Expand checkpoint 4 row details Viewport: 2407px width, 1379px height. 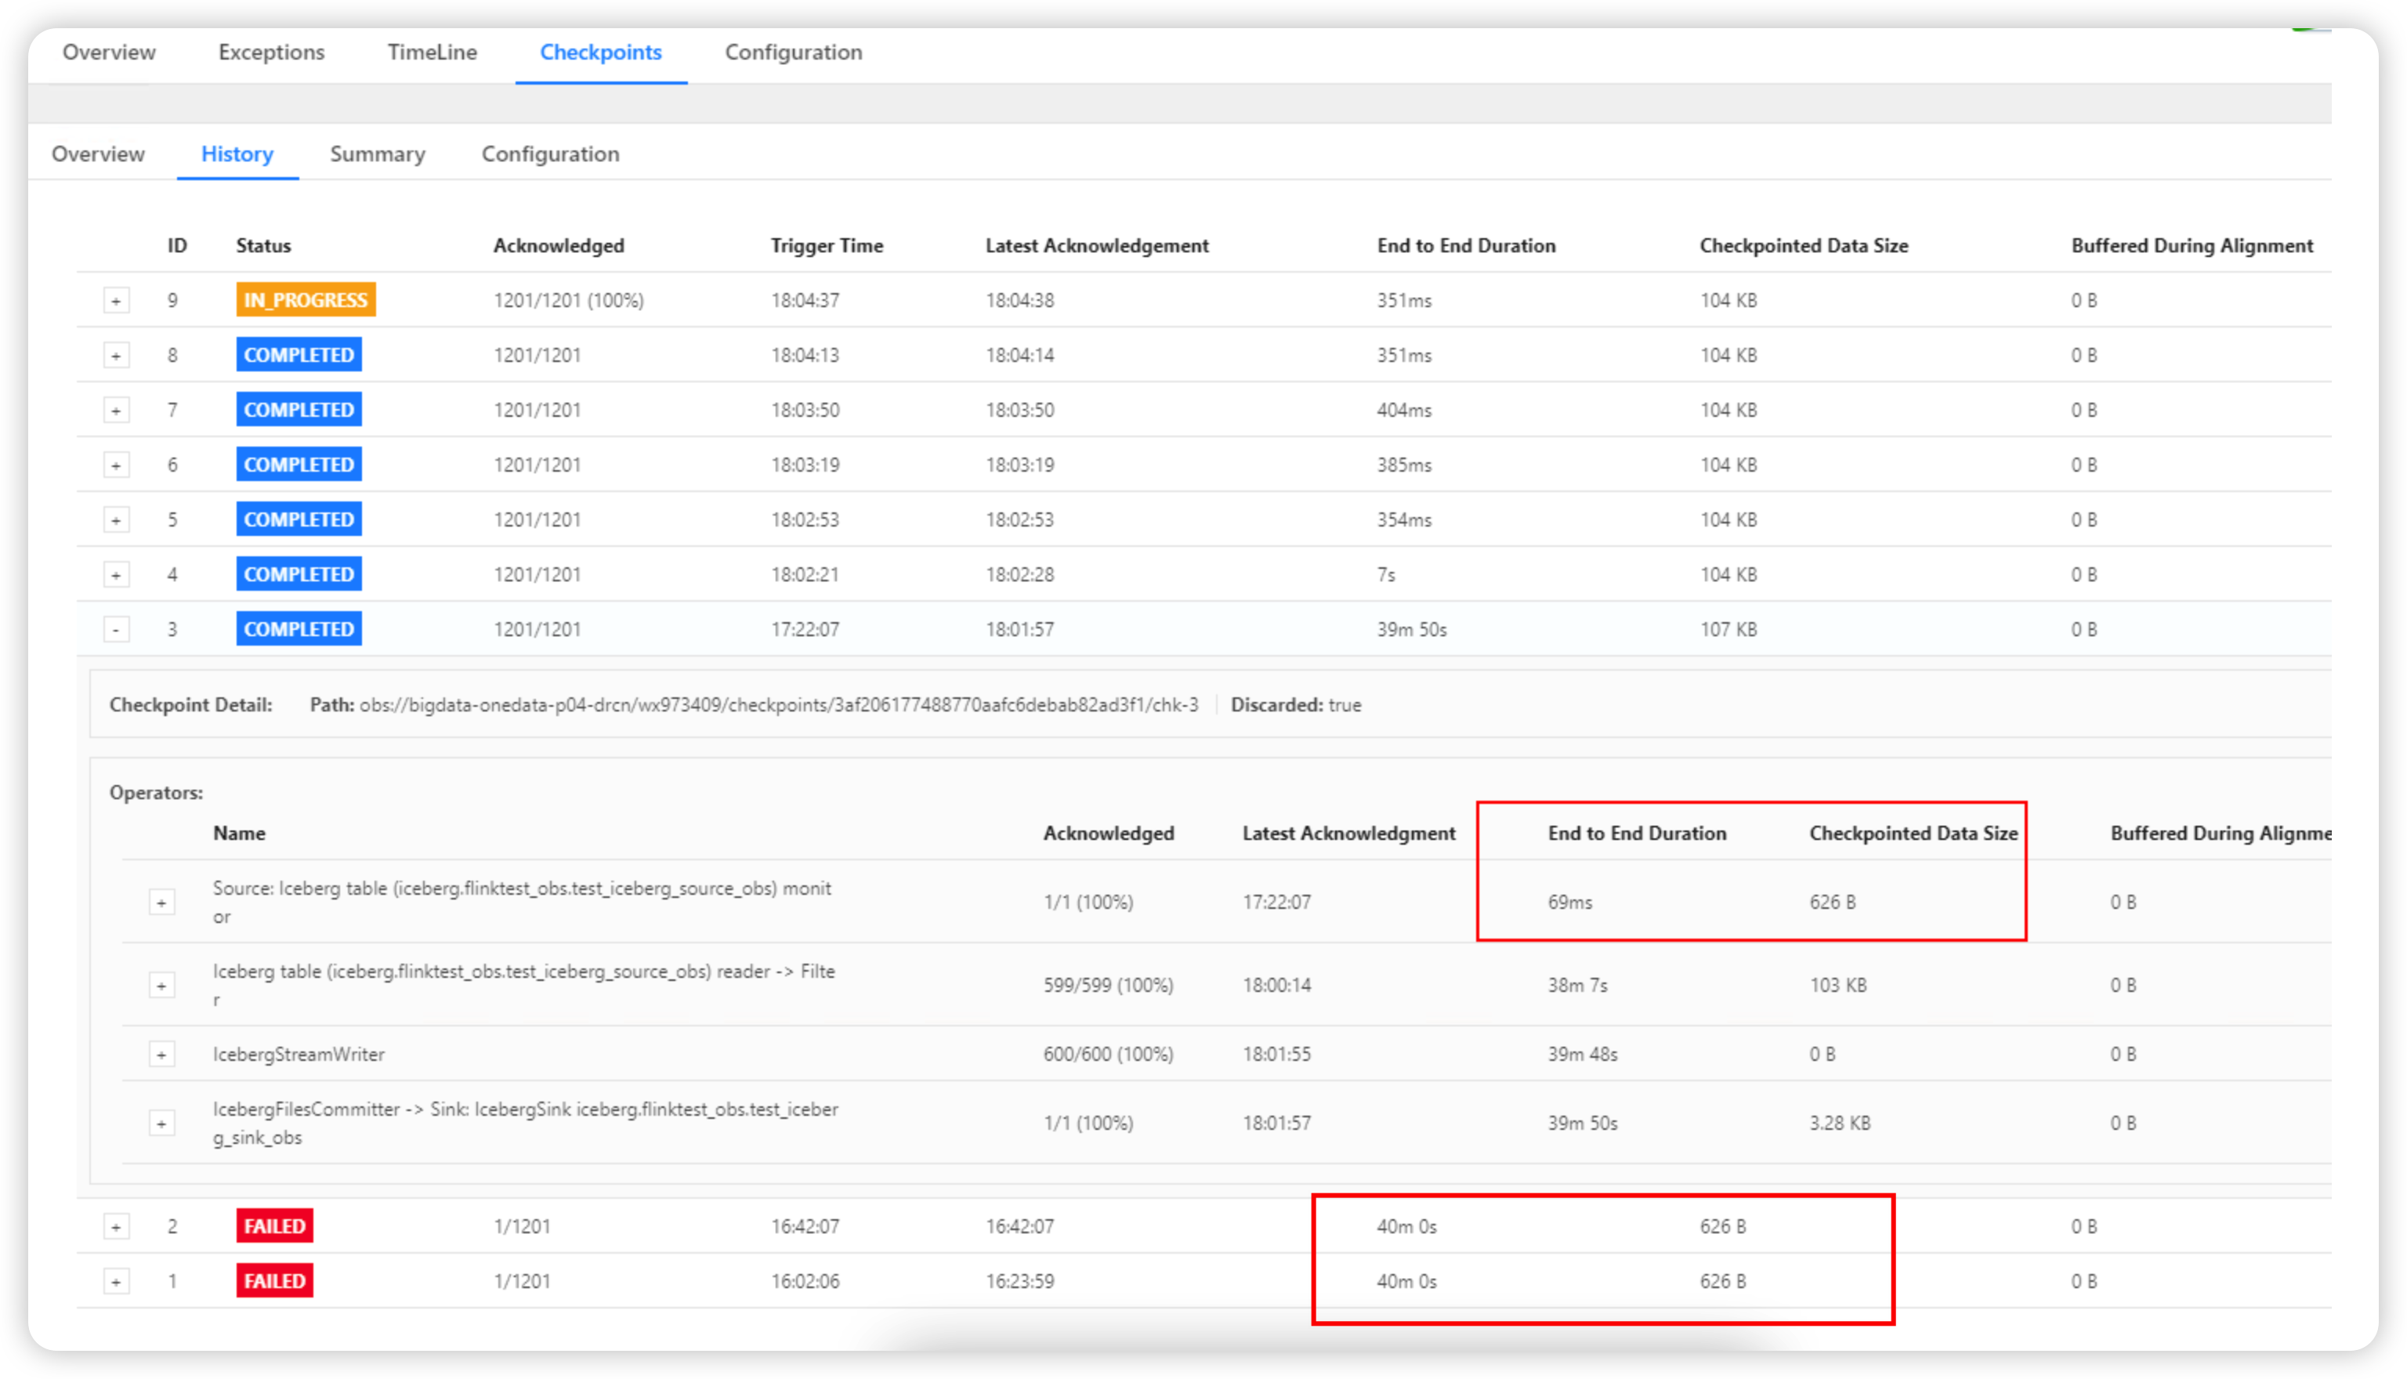tap(115, 575)
